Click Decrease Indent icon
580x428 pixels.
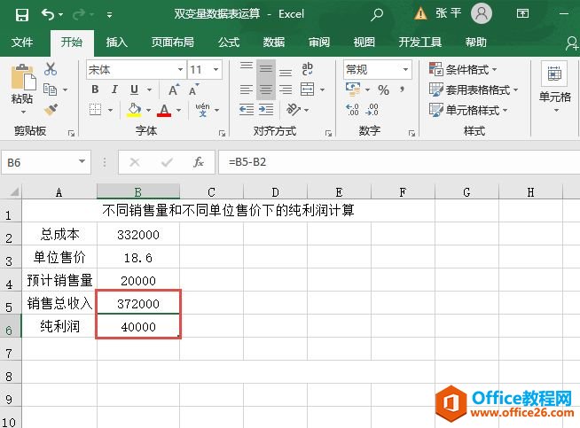[247, 109]
